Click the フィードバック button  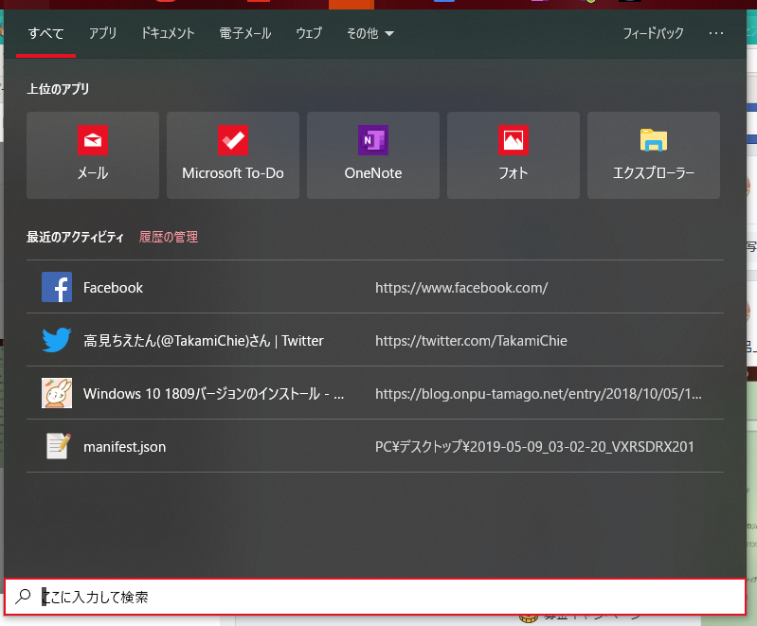click(x=653, y=33)
